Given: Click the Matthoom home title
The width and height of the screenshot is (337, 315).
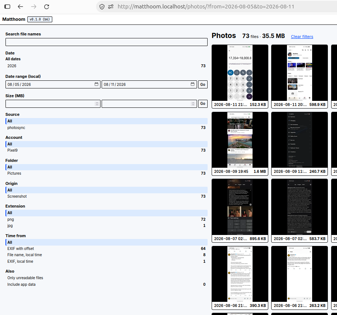Looking at the screenshot, I should pos(14,19).
